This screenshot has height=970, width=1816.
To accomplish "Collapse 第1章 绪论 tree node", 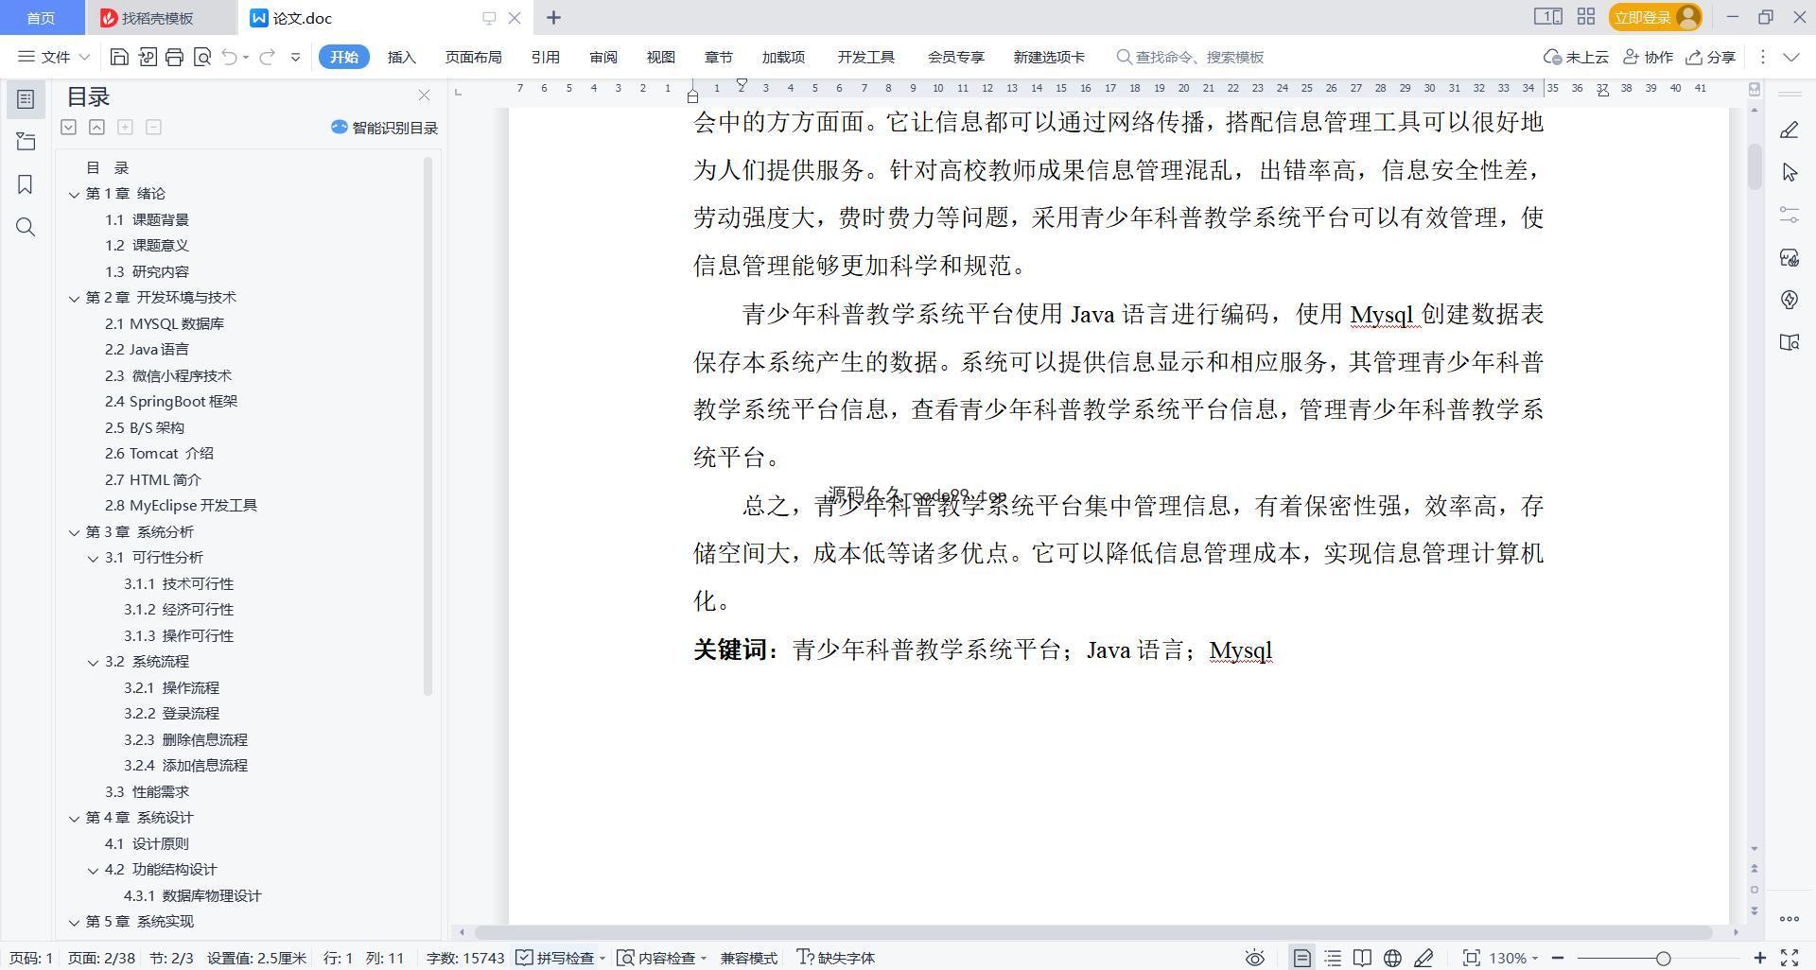I will [74, 194].
